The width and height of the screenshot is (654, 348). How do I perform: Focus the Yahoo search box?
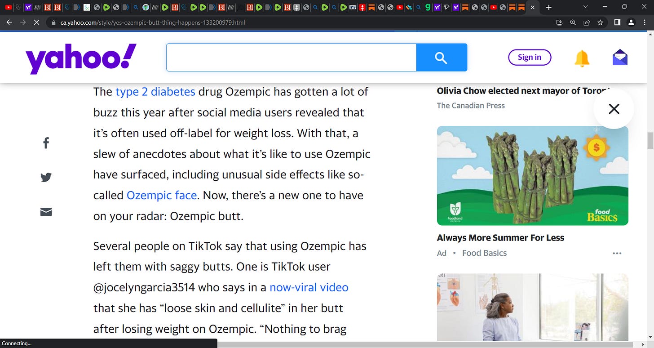292,58
